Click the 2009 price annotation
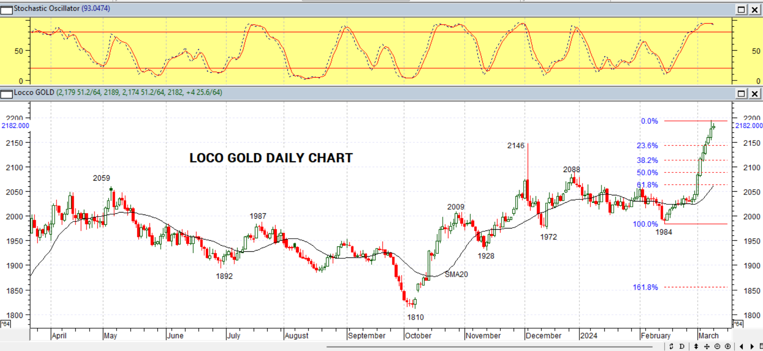This screenshot has width=763, height=351. tap(456, 207)
